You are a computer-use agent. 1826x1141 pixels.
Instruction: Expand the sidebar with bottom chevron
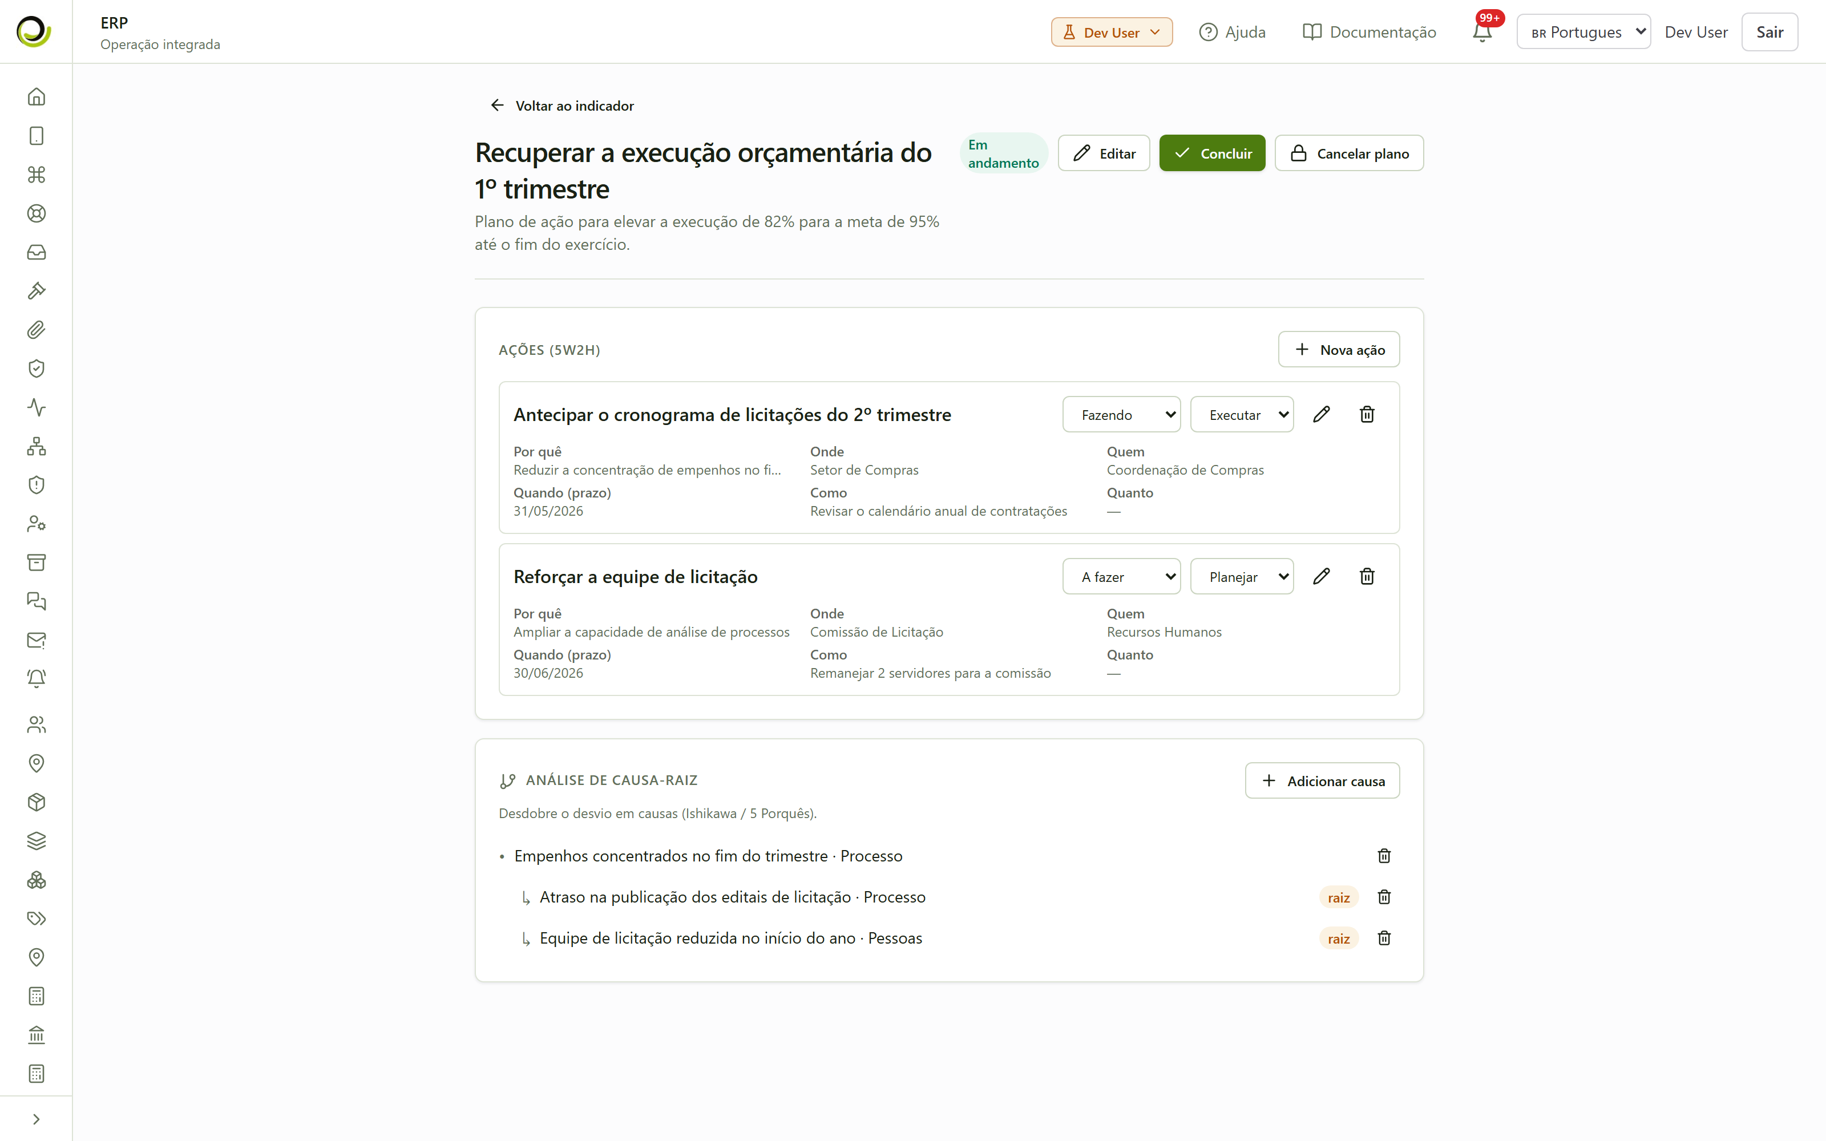tap(36, 1119)
